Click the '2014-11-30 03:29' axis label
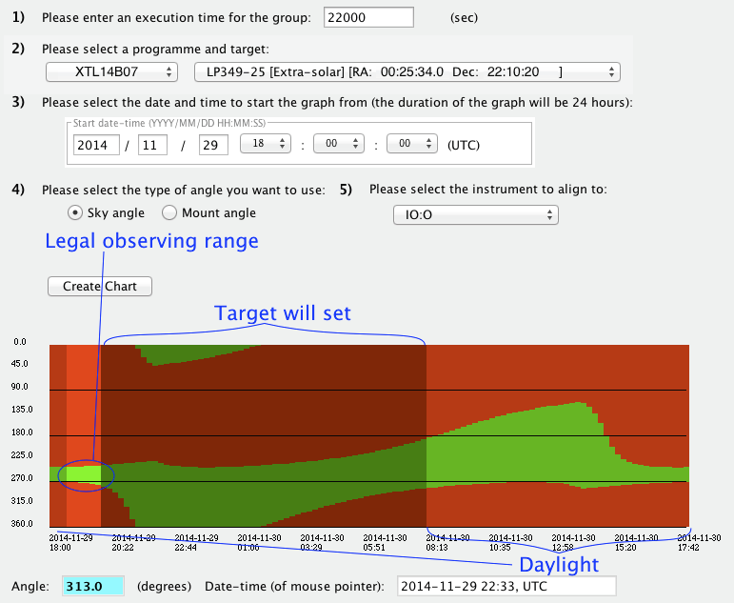The image size is (734, 603). click(322, 543)
